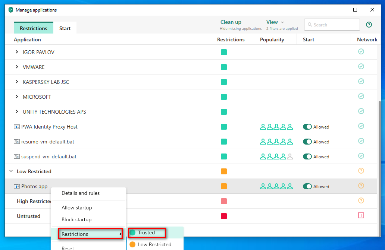Click the Kaspersky shield icon in title bar
385x250 pixels.
click(10, 10)
